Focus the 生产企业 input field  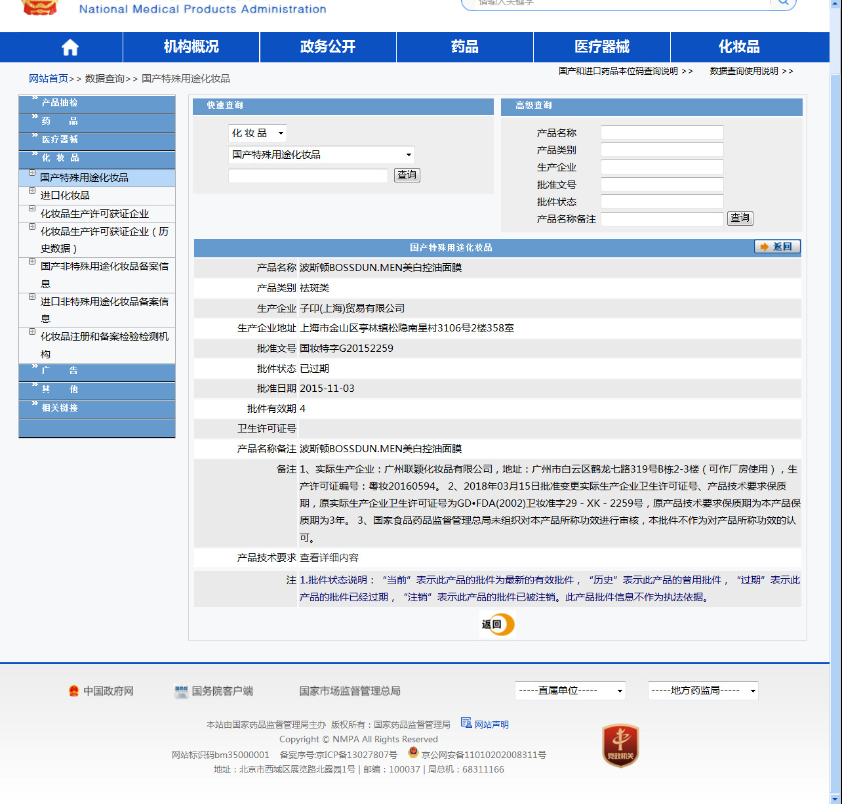pyautogui.click(x=662, y=167)
